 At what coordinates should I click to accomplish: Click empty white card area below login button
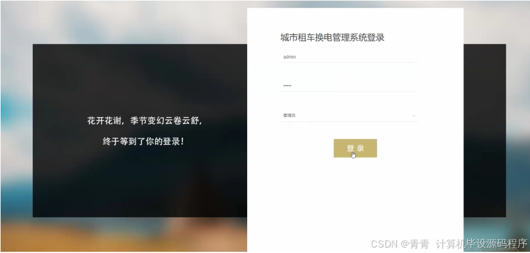(355, 199)
